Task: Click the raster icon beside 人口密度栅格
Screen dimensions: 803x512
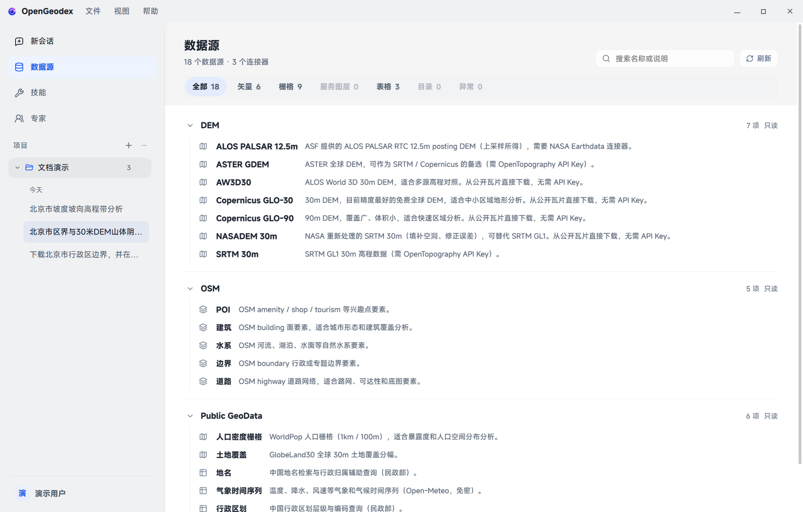Action: click(x=203, y=437)
